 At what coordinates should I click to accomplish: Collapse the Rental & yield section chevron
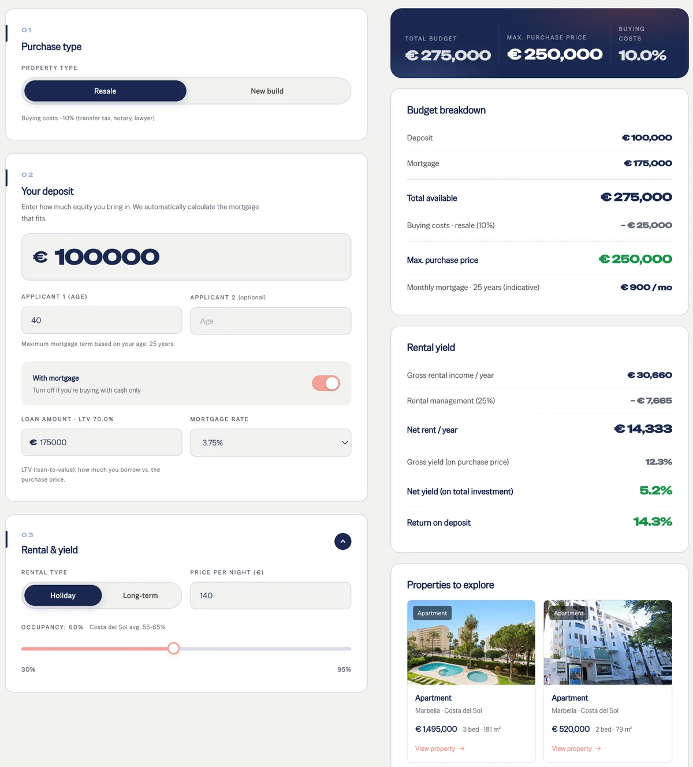pos(342,541)
